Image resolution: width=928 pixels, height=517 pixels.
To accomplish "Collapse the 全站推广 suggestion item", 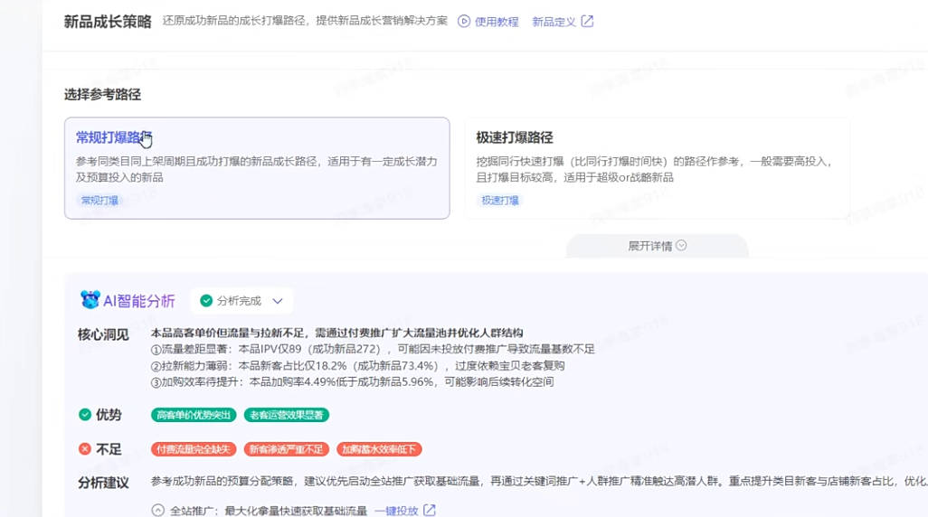I will point(158,510).
